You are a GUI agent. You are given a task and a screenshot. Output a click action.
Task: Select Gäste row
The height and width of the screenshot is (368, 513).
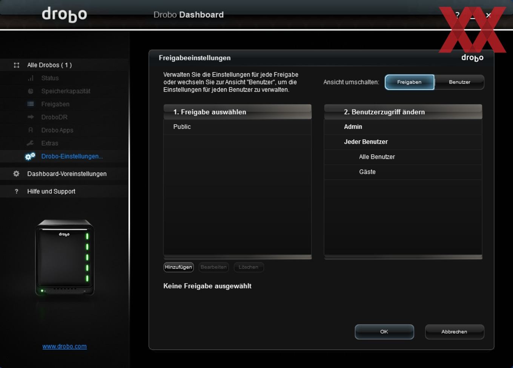[x=403, y=172]
